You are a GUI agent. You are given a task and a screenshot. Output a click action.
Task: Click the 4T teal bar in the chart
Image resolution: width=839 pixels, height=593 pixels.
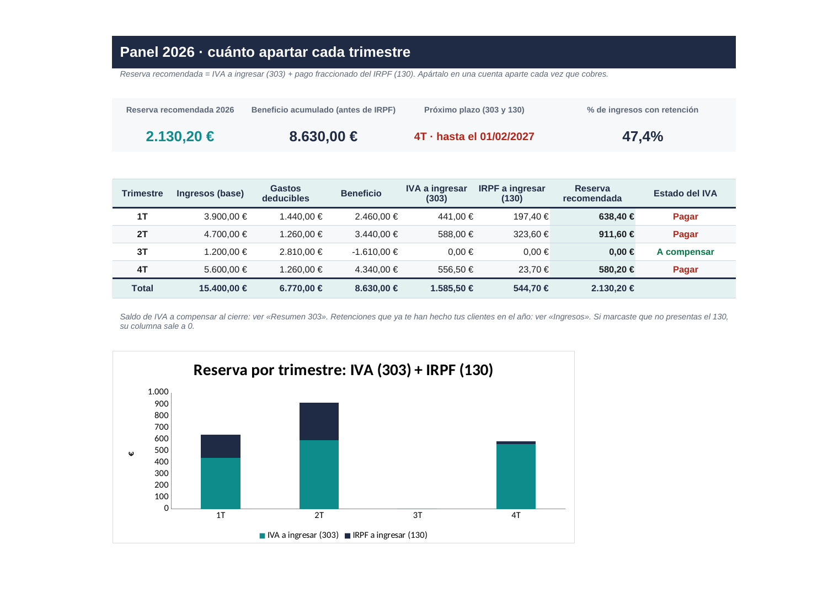pyautogui.click(x=516, y=476)
